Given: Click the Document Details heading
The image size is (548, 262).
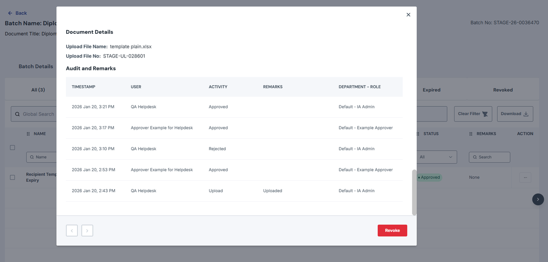Looking at the screenshot, I should (x=90, y=32).
